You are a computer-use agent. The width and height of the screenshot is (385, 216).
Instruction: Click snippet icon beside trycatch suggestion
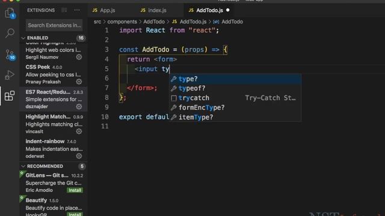tap(174, 98)
